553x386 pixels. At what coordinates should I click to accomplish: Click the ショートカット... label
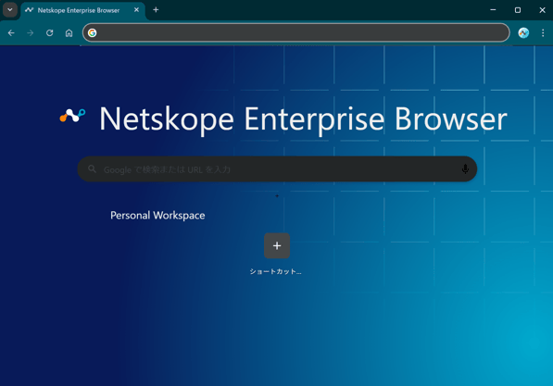[275, 271]
